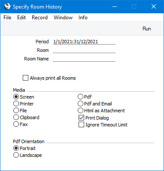Click the Room Name input field
Viewport: 164px width, 171px height.
tap(84, 59)
